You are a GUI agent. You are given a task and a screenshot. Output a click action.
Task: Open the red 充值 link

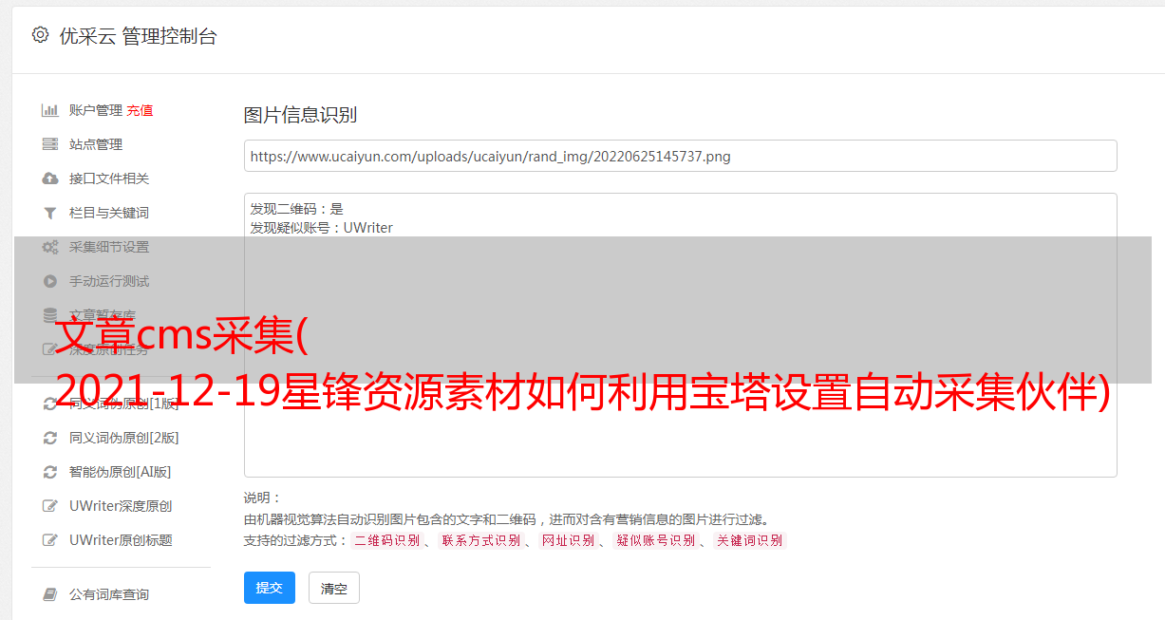tap(140, 110)
